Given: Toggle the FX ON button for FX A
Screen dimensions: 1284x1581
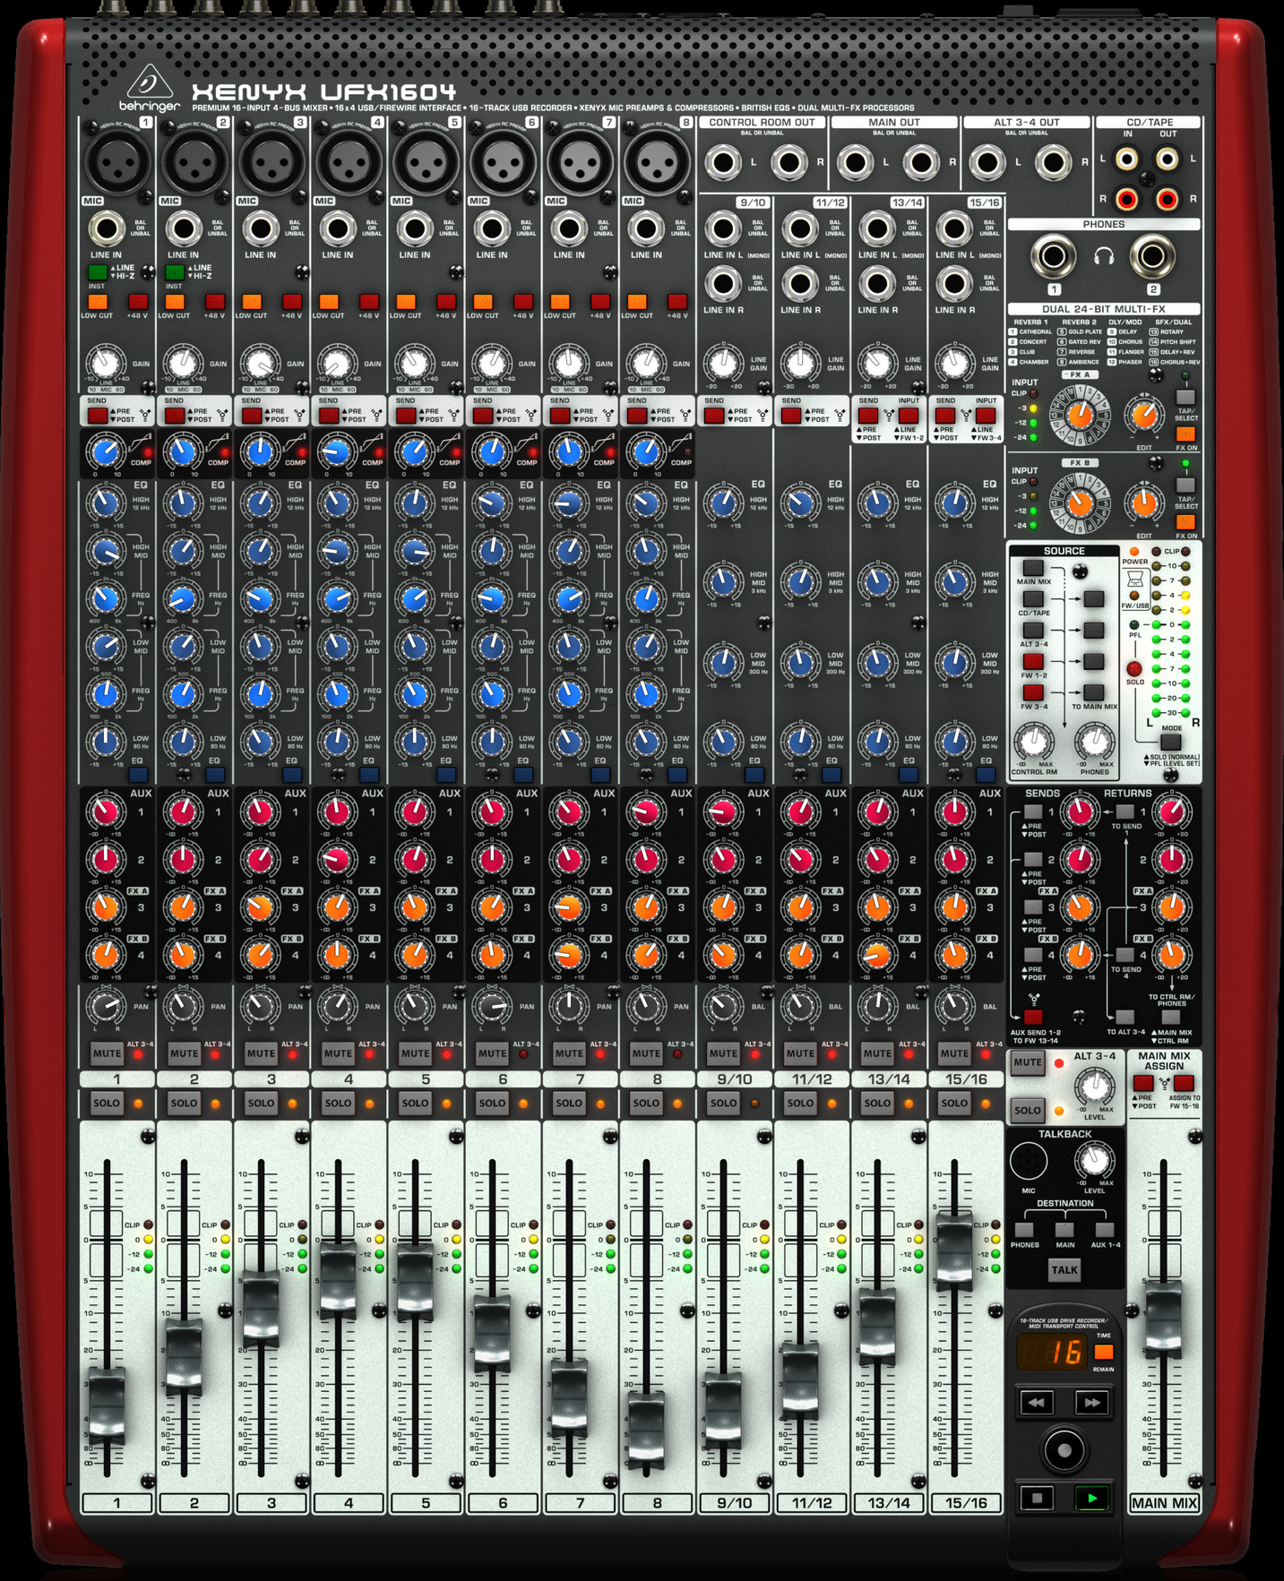Looking at the screenshot, I should pos(1185,434).
